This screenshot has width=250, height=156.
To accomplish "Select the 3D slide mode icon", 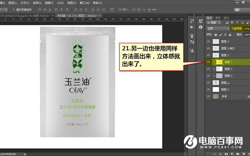I will pos(149,10).
